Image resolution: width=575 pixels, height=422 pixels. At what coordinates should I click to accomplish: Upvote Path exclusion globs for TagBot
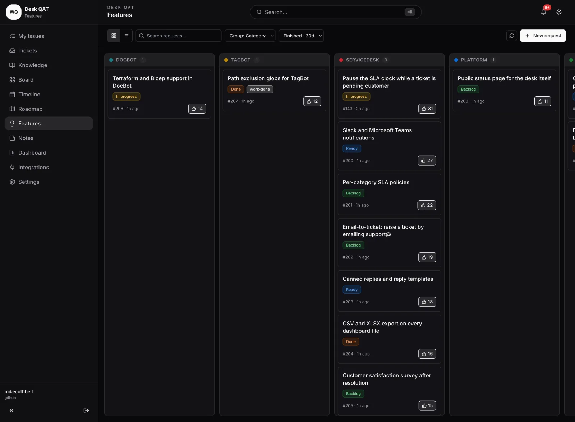[x=312, y=101]
